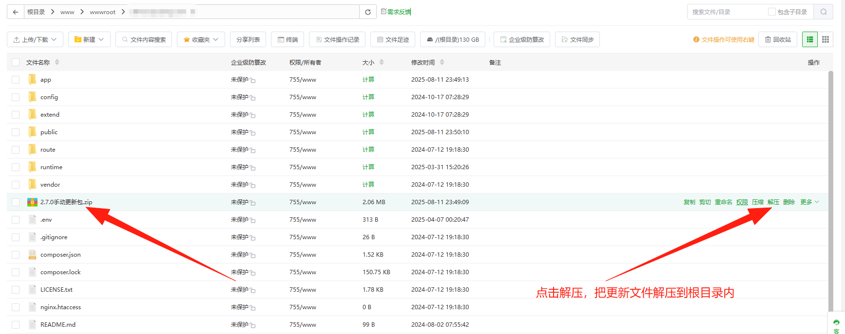Sort by size arrows
Image resolution: width=845 pixels, height=334 pixels.
[382, 62]
